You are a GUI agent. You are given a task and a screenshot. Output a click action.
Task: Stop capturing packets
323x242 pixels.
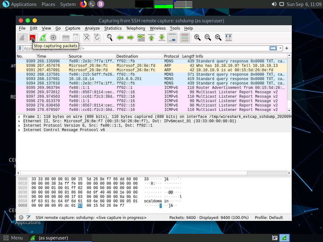tap(32, 37)
